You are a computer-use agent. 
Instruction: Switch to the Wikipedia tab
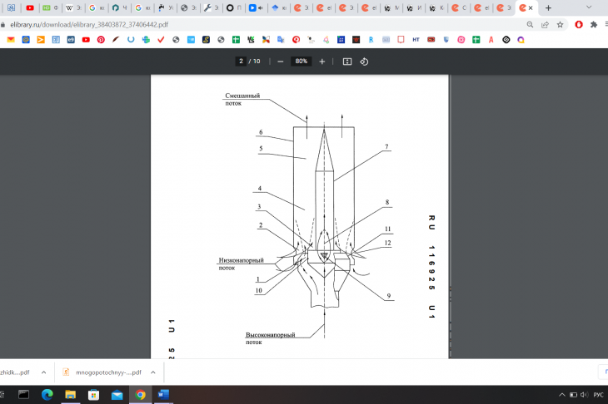(73, 7)
